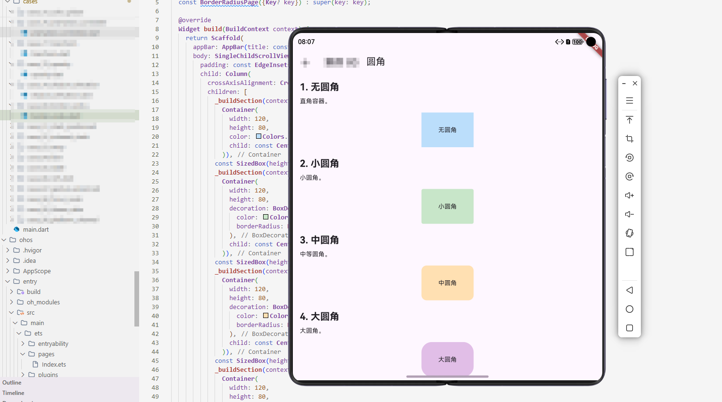Switch to the Outline panel
Screen dimensions: 722x402
pyautogui.click(x=11, y=382)
